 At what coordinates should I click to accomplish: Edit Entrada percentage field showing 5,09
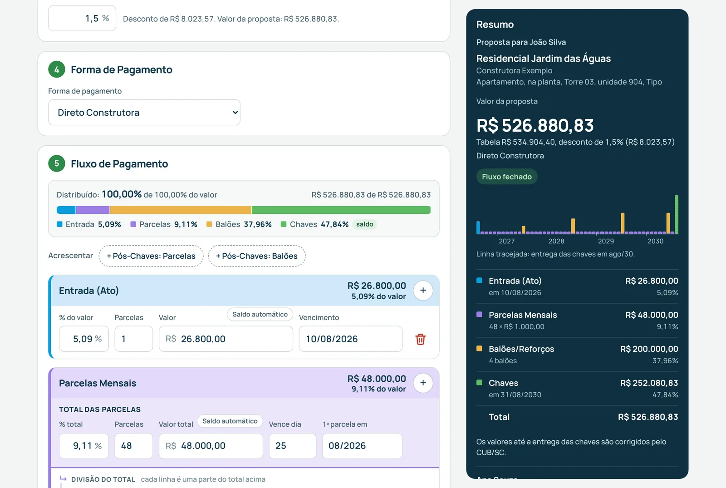click(84, 339)
